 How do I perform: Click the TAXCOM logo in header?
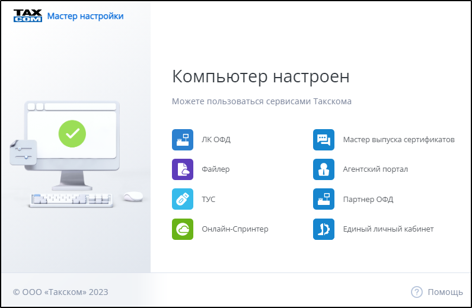click(27, 16)
